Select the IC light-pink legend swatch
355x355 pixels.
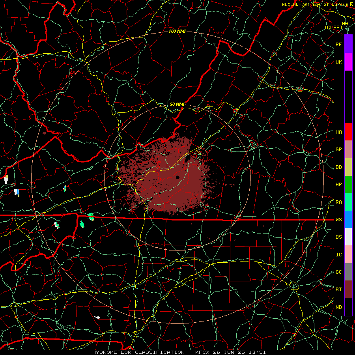coord(348,254)
